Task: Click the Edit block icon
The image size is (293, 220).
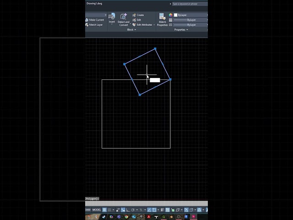Action: coord(134,20)
